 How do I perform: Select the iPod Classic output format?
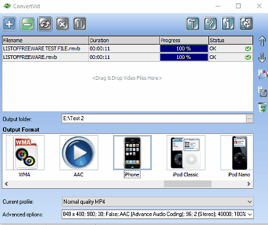[186, 157]
